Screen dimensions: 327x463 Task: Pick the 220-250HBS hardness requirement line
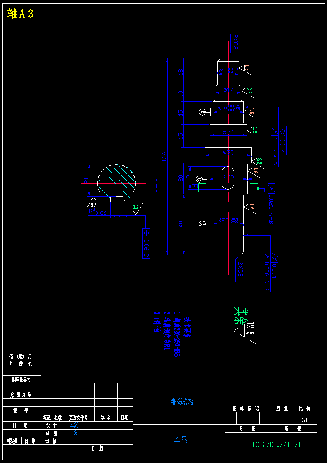coord(176,334)
